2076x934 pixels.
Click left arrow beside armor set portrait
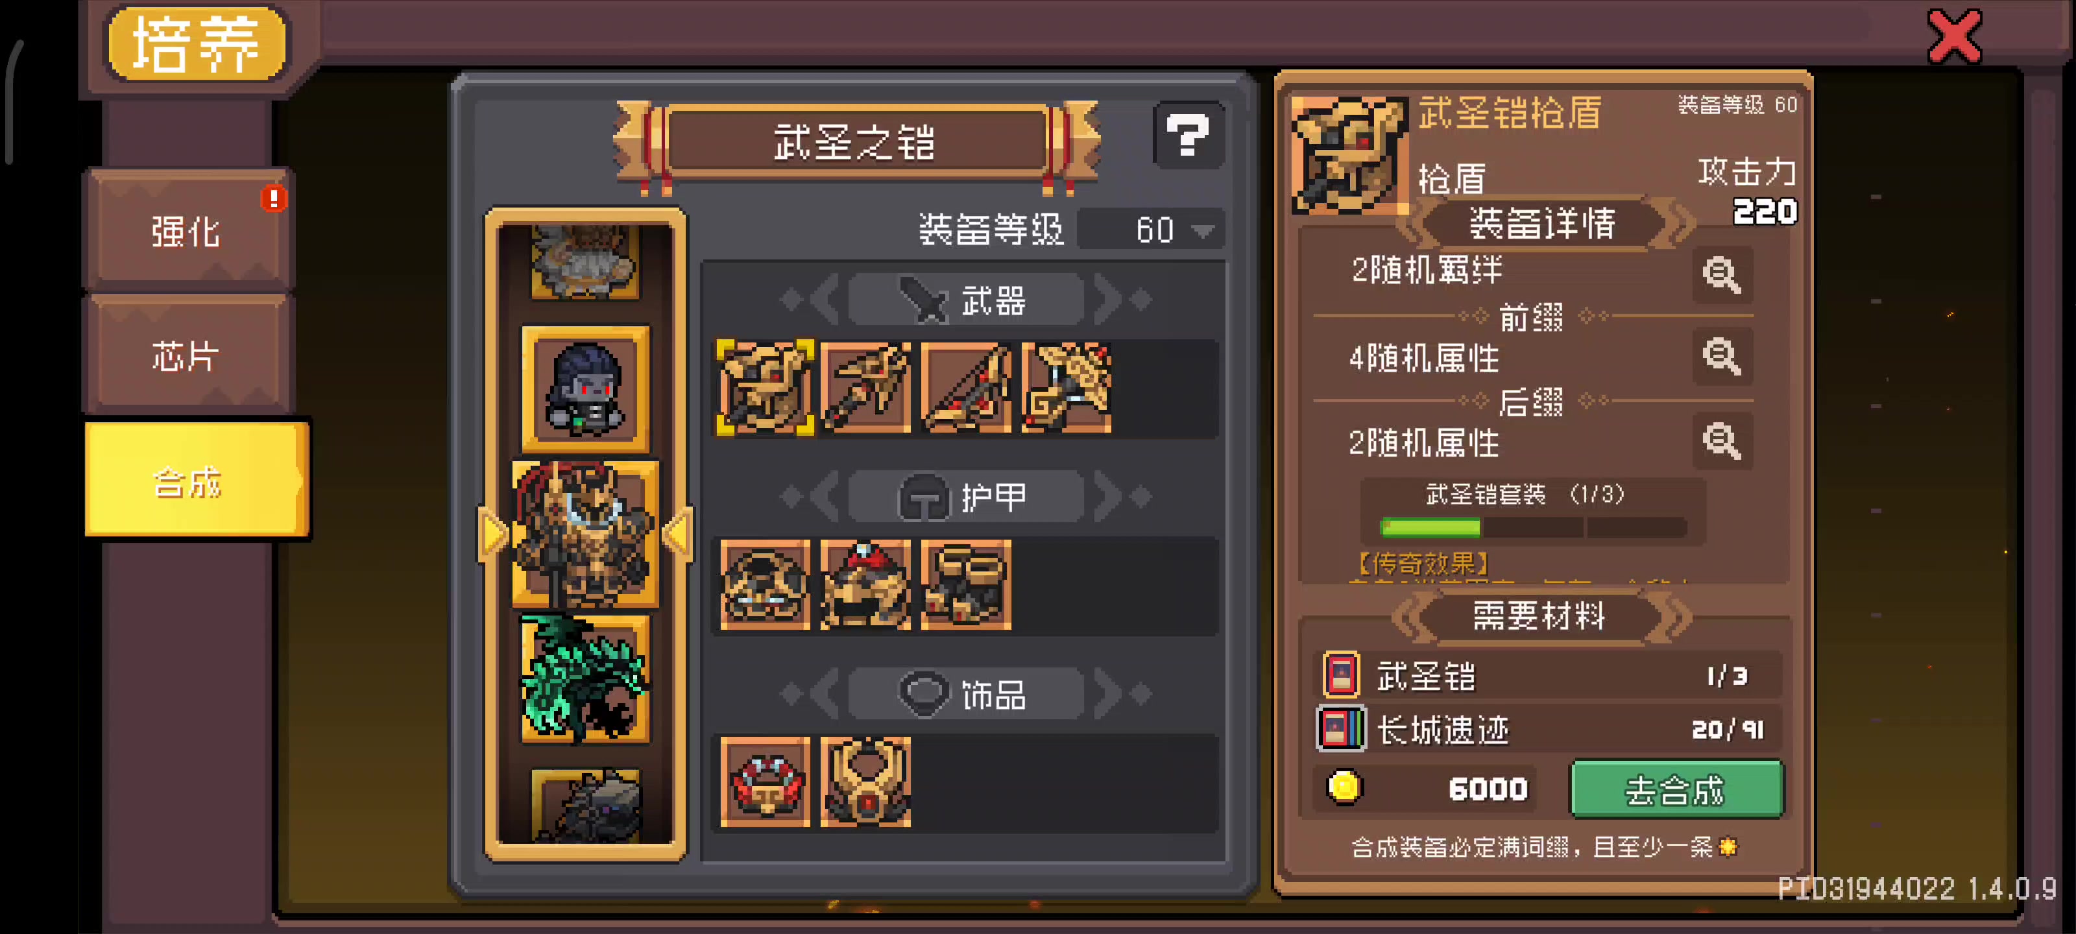click(493, 534)
